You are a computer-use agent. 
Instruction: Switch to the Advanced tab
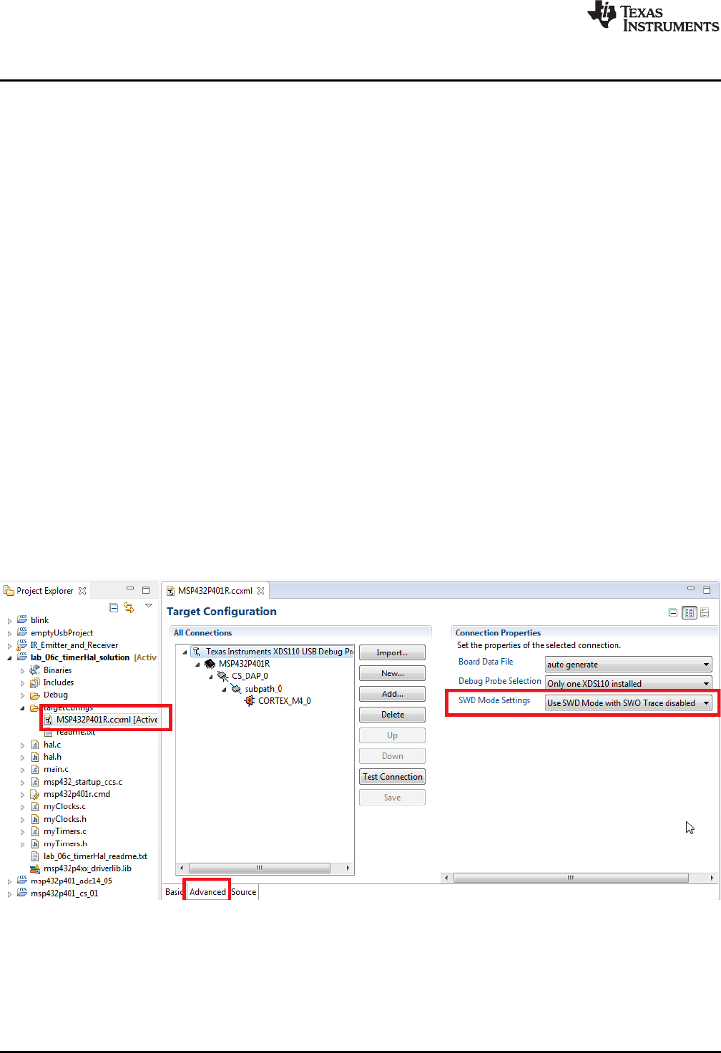tap(207, 892)
